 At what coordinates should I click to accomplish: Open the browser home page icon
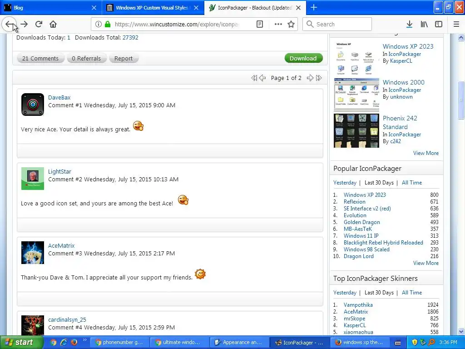[x=53, y=25]
